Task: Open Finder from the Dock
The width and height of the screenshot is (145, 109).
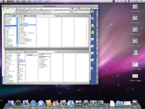Action: pyautogui.click(x=11, y=103)
